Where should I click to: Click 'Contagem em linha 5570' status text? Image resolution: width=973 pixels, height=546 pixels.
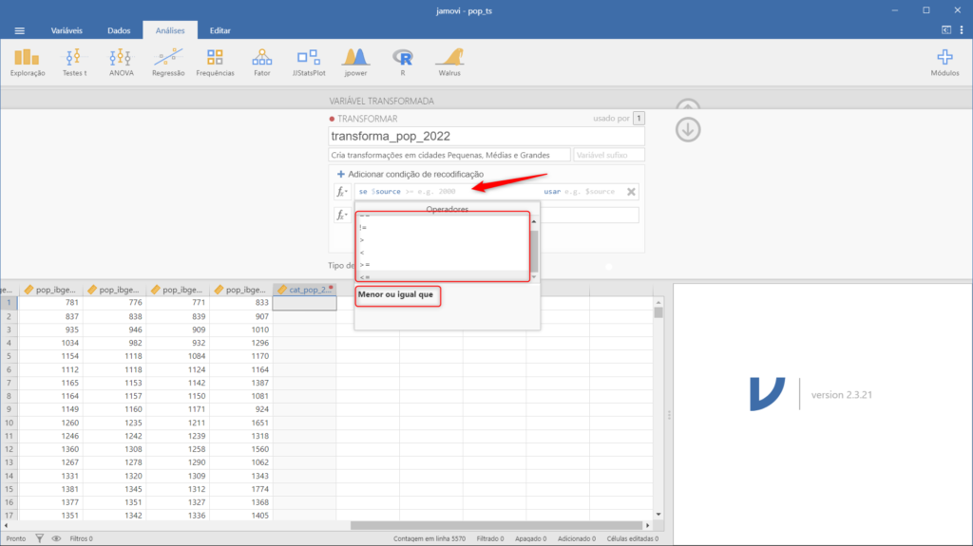point(429,538)
